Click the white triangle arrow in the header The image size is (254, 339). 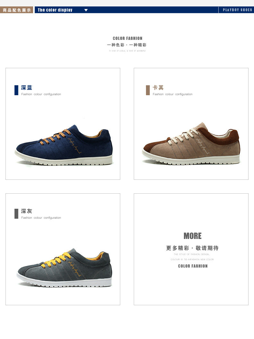[86, 10]
